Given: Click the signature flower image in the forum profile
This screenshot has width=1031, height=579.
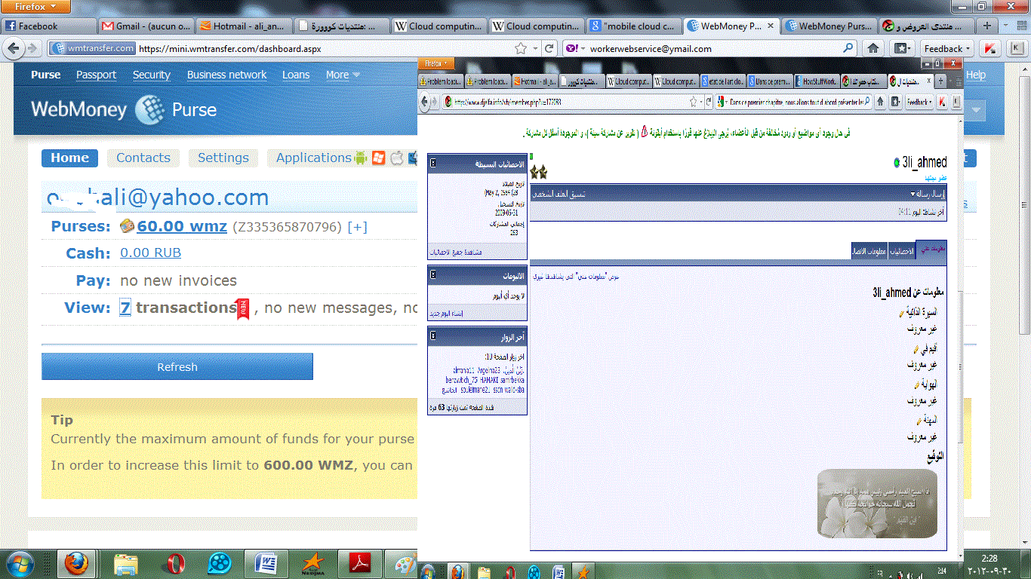Looking at the screenshot, I should (x=877, y=504).
